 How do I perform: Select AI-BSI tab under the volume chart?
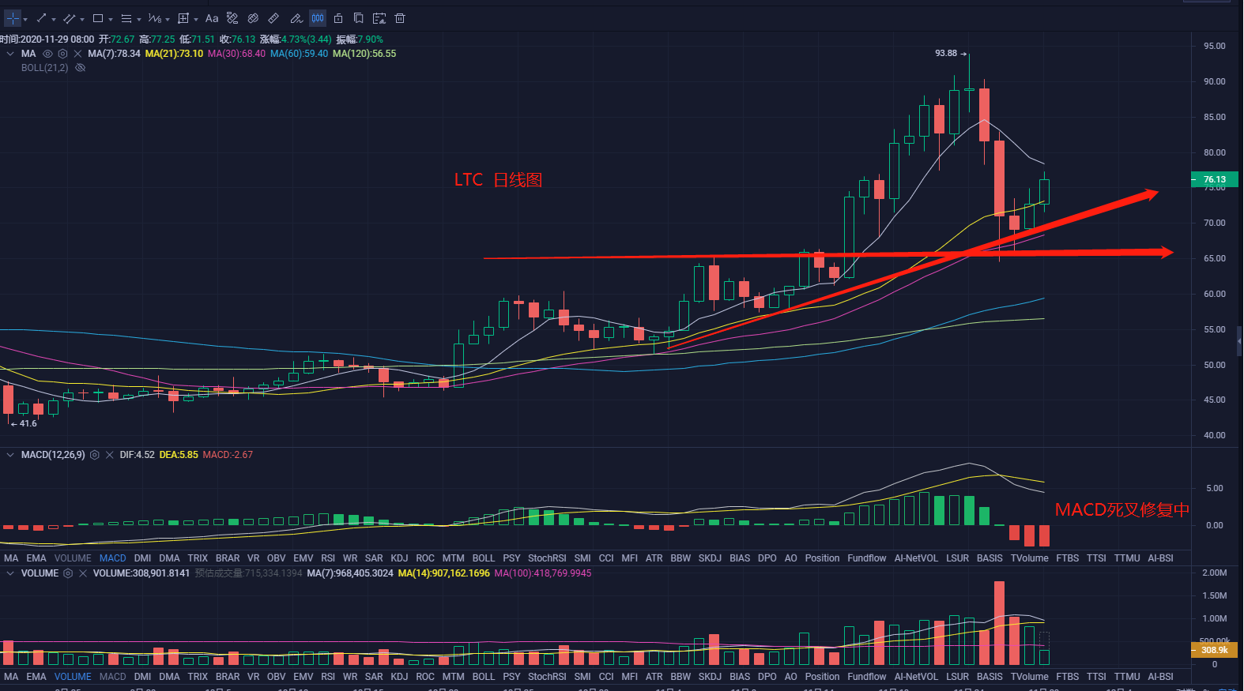click(x=1160, y=677)
